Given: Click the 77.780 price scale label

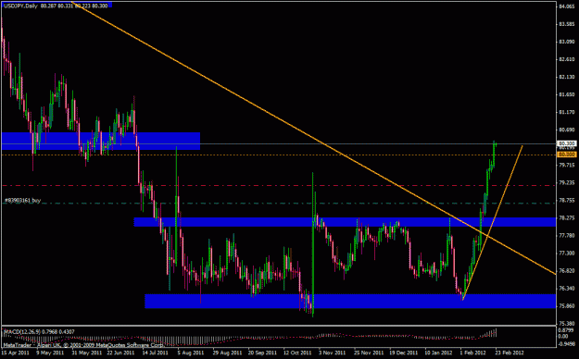Looking at the screenshot, I should click(x=567, y=235).
